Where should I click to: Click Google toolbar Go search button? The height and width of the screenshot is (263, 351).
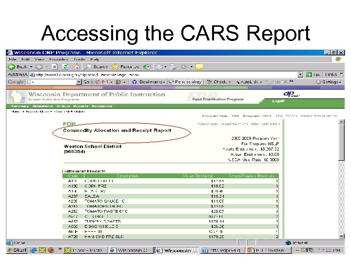[86, 82]
